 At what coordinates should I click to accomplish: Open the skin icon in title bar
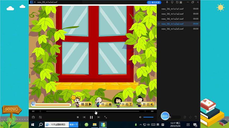point(172,2)
